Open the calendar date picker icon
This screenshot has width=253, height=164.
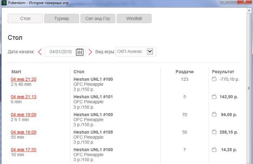80,52
